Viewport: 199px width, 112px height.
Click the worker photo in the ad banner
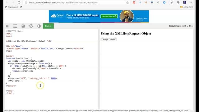pyautogui.click(x=127, y=16)
